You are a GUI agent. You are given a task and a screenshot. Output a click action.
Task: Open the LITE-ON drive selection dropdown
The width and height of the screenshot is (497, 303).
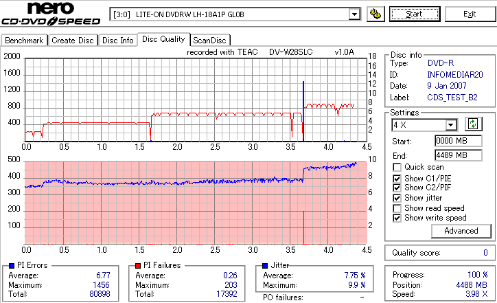point(354,14)
